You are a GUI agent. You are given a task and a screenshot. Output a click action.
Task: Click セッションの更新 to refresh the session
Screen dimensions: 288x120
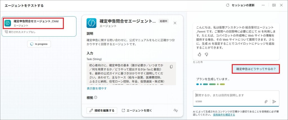(240, 5)
